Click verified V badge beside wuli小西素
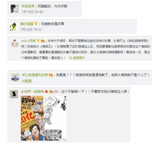The image size is (159, 145). pos(38,41)
